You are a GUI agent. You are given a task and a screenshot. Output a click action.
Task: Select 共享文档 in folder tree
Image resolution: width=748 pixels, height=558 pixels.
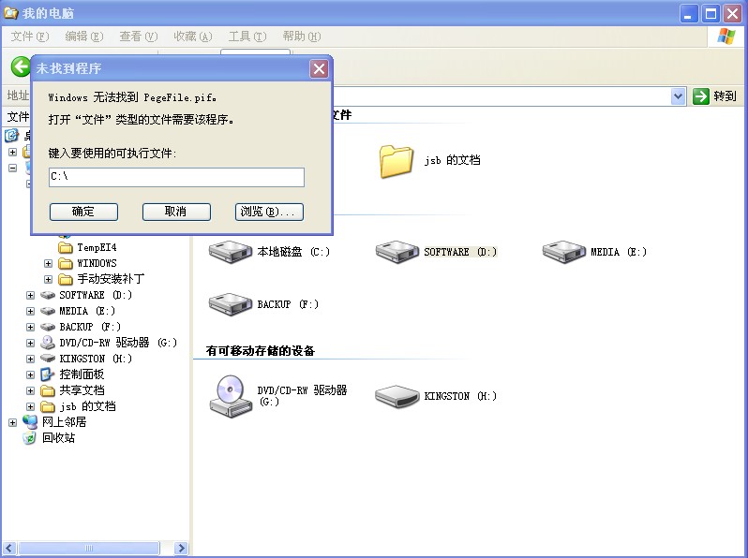tap(82, 390)
